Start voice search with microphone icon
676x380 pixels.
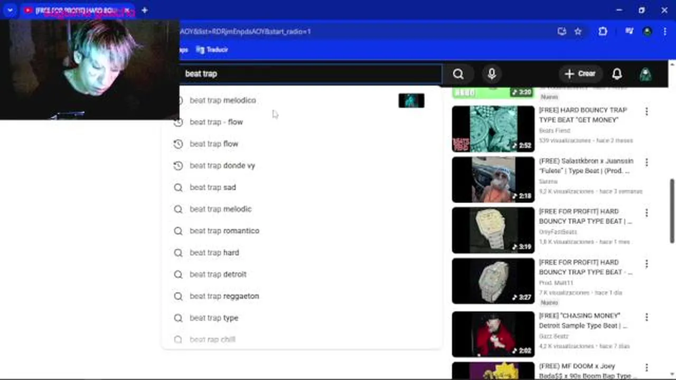point(492,74)
